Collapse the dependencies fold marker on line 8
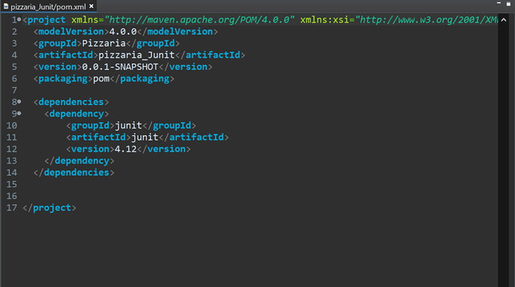515x287 pixels. [x=19, y=102]
